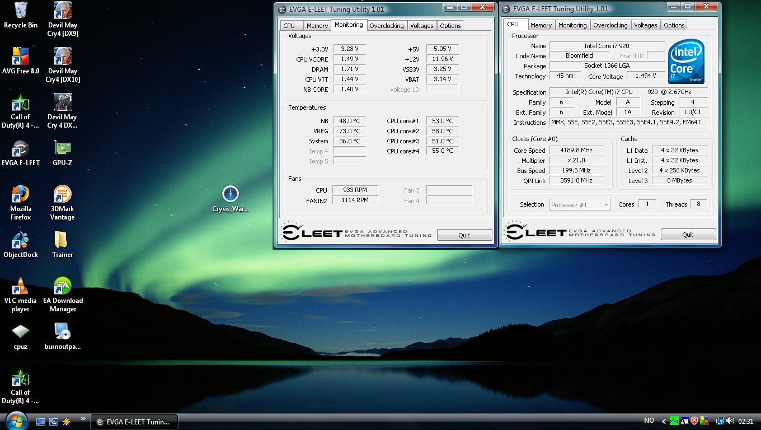Open the volume speaker tray icon
The image size is (761, 430).
[x=731, y=421]
